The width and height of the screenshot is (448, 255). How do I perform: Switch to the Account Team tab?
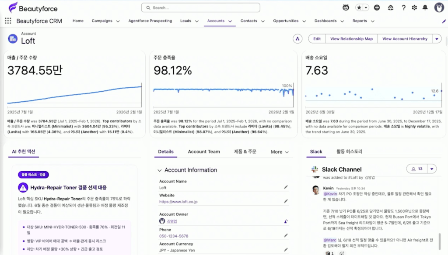[x=204, y=152]
